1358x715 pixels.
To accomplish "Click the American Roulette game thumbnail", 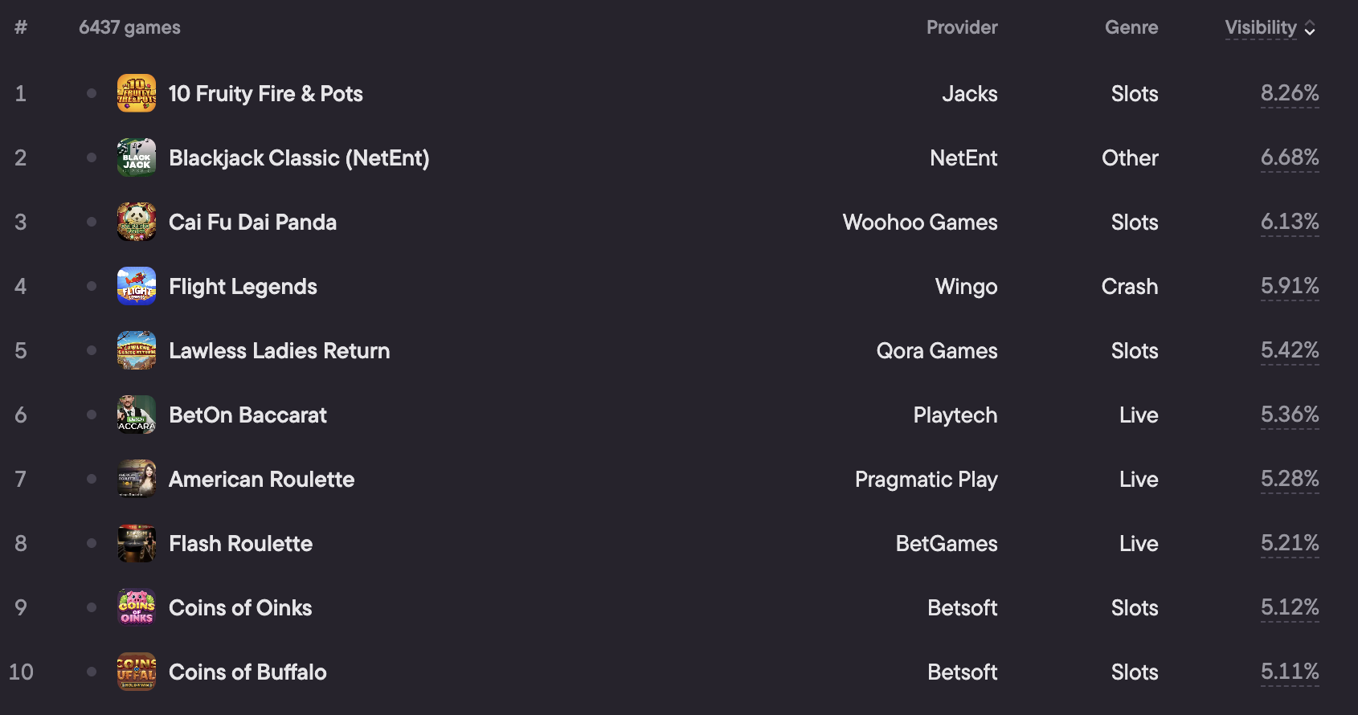I will [x=137, y=479].
